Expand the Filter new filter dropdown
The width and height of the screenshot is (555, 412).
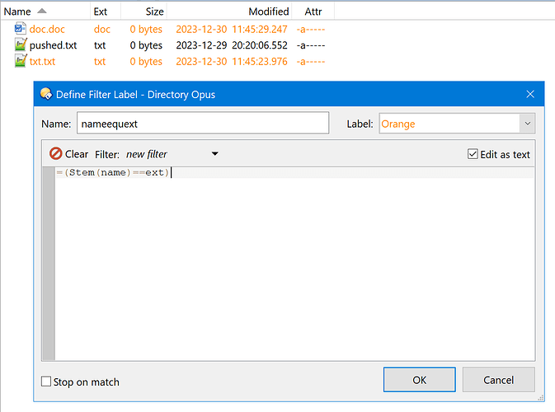pos(214,154)
